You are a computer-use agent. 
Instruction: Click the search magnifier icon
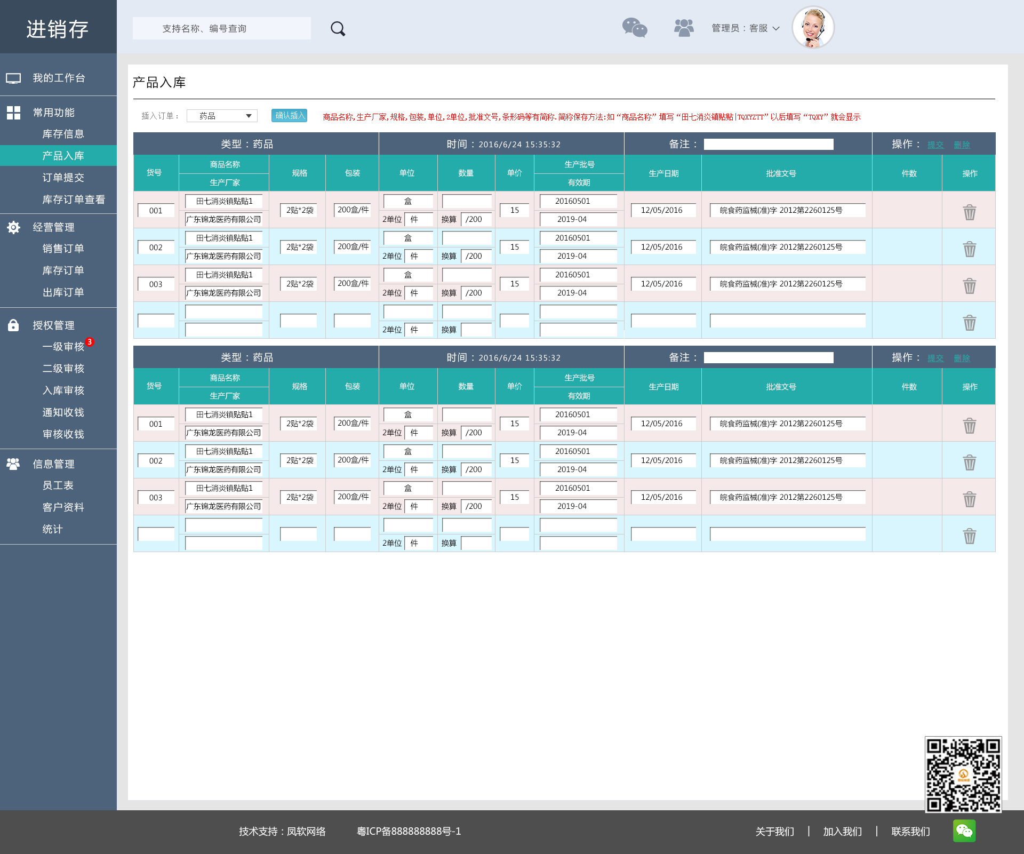click(x=338, y=29)
